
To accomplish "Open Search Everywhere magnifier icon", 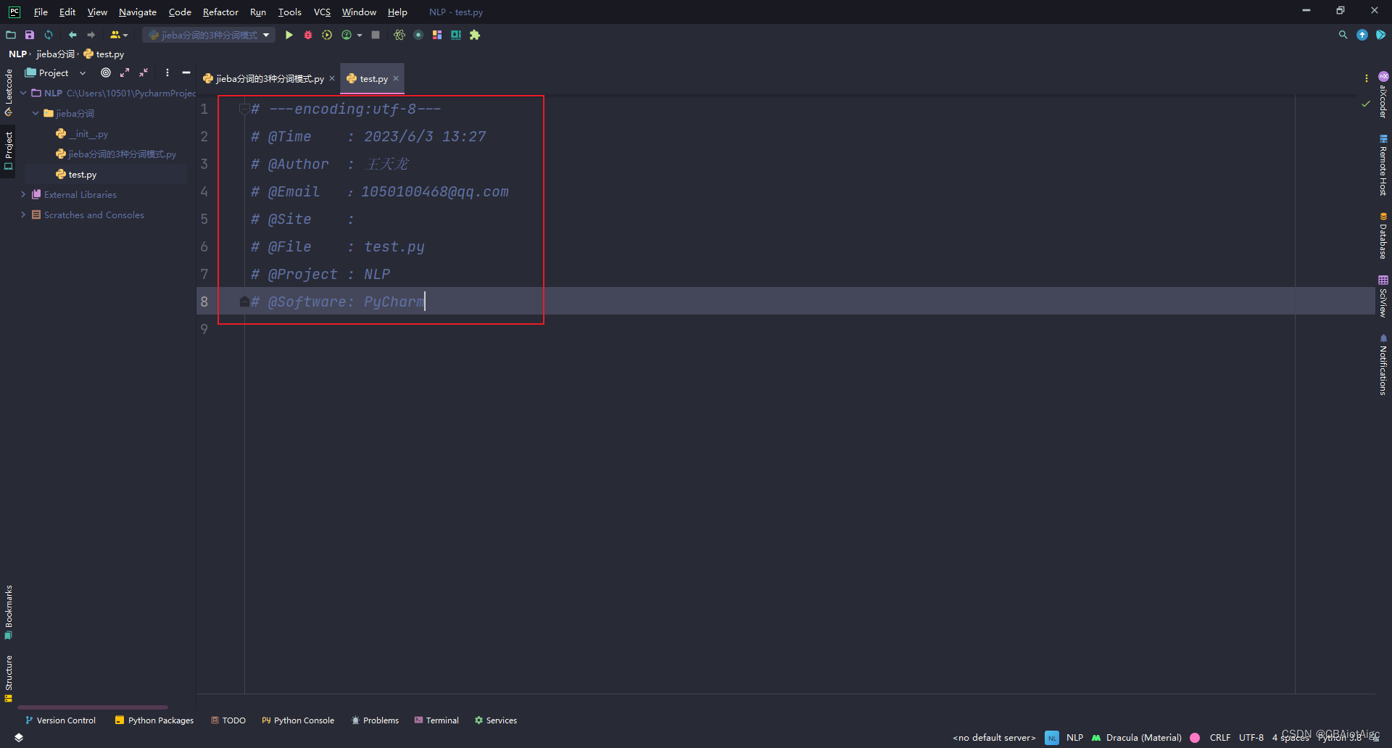I will click(x=1343, y=35).
